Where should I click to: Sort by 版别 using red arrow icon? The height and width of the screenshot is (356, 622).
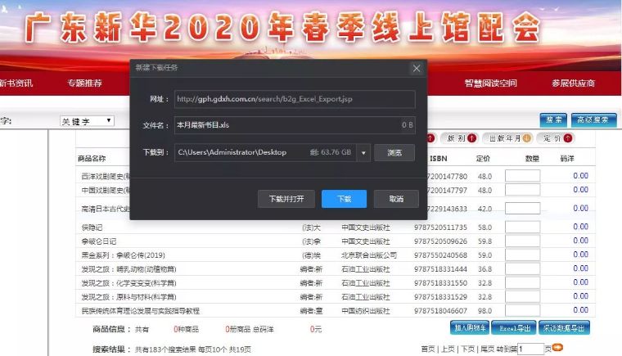tap(471, 138)
